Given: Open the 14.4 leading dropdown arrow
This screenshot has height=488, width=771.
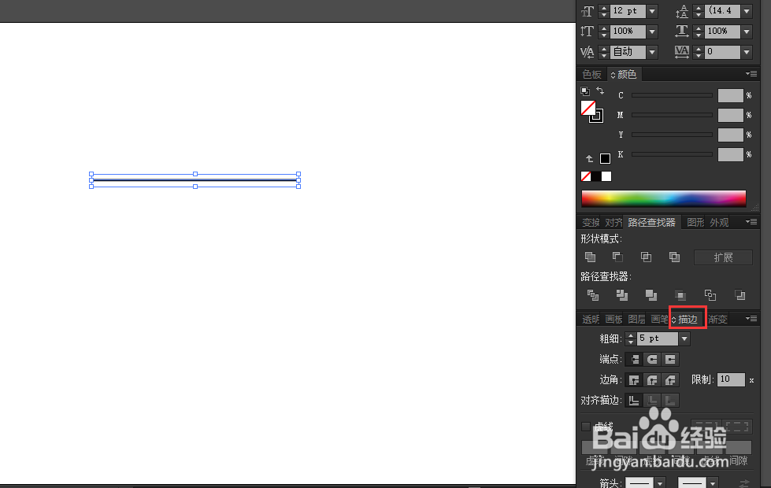Looking at the screenshot, I should click(x=747, y=11).
